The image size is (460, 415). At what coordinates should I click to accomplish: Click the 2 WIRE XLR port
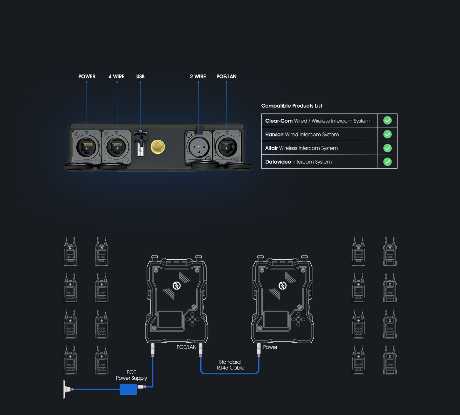[199, 147]
